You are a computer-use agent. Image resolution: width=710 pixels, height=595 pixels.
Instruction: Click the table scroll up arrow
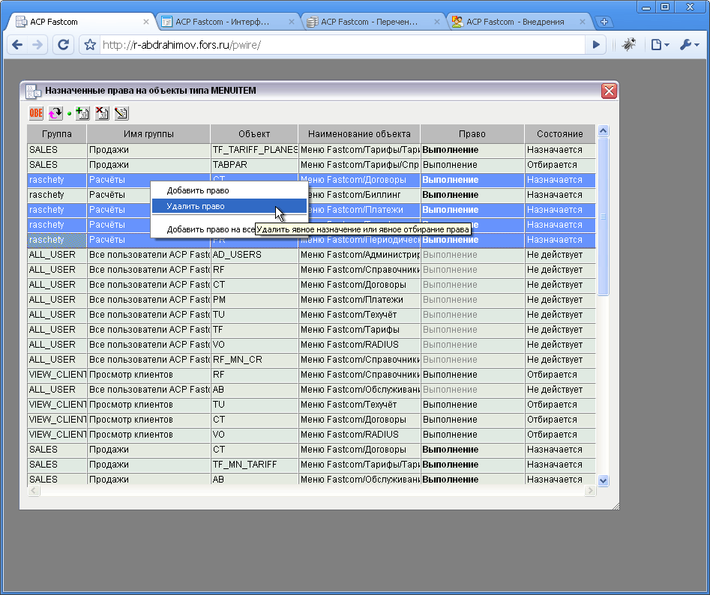[603, 131]
